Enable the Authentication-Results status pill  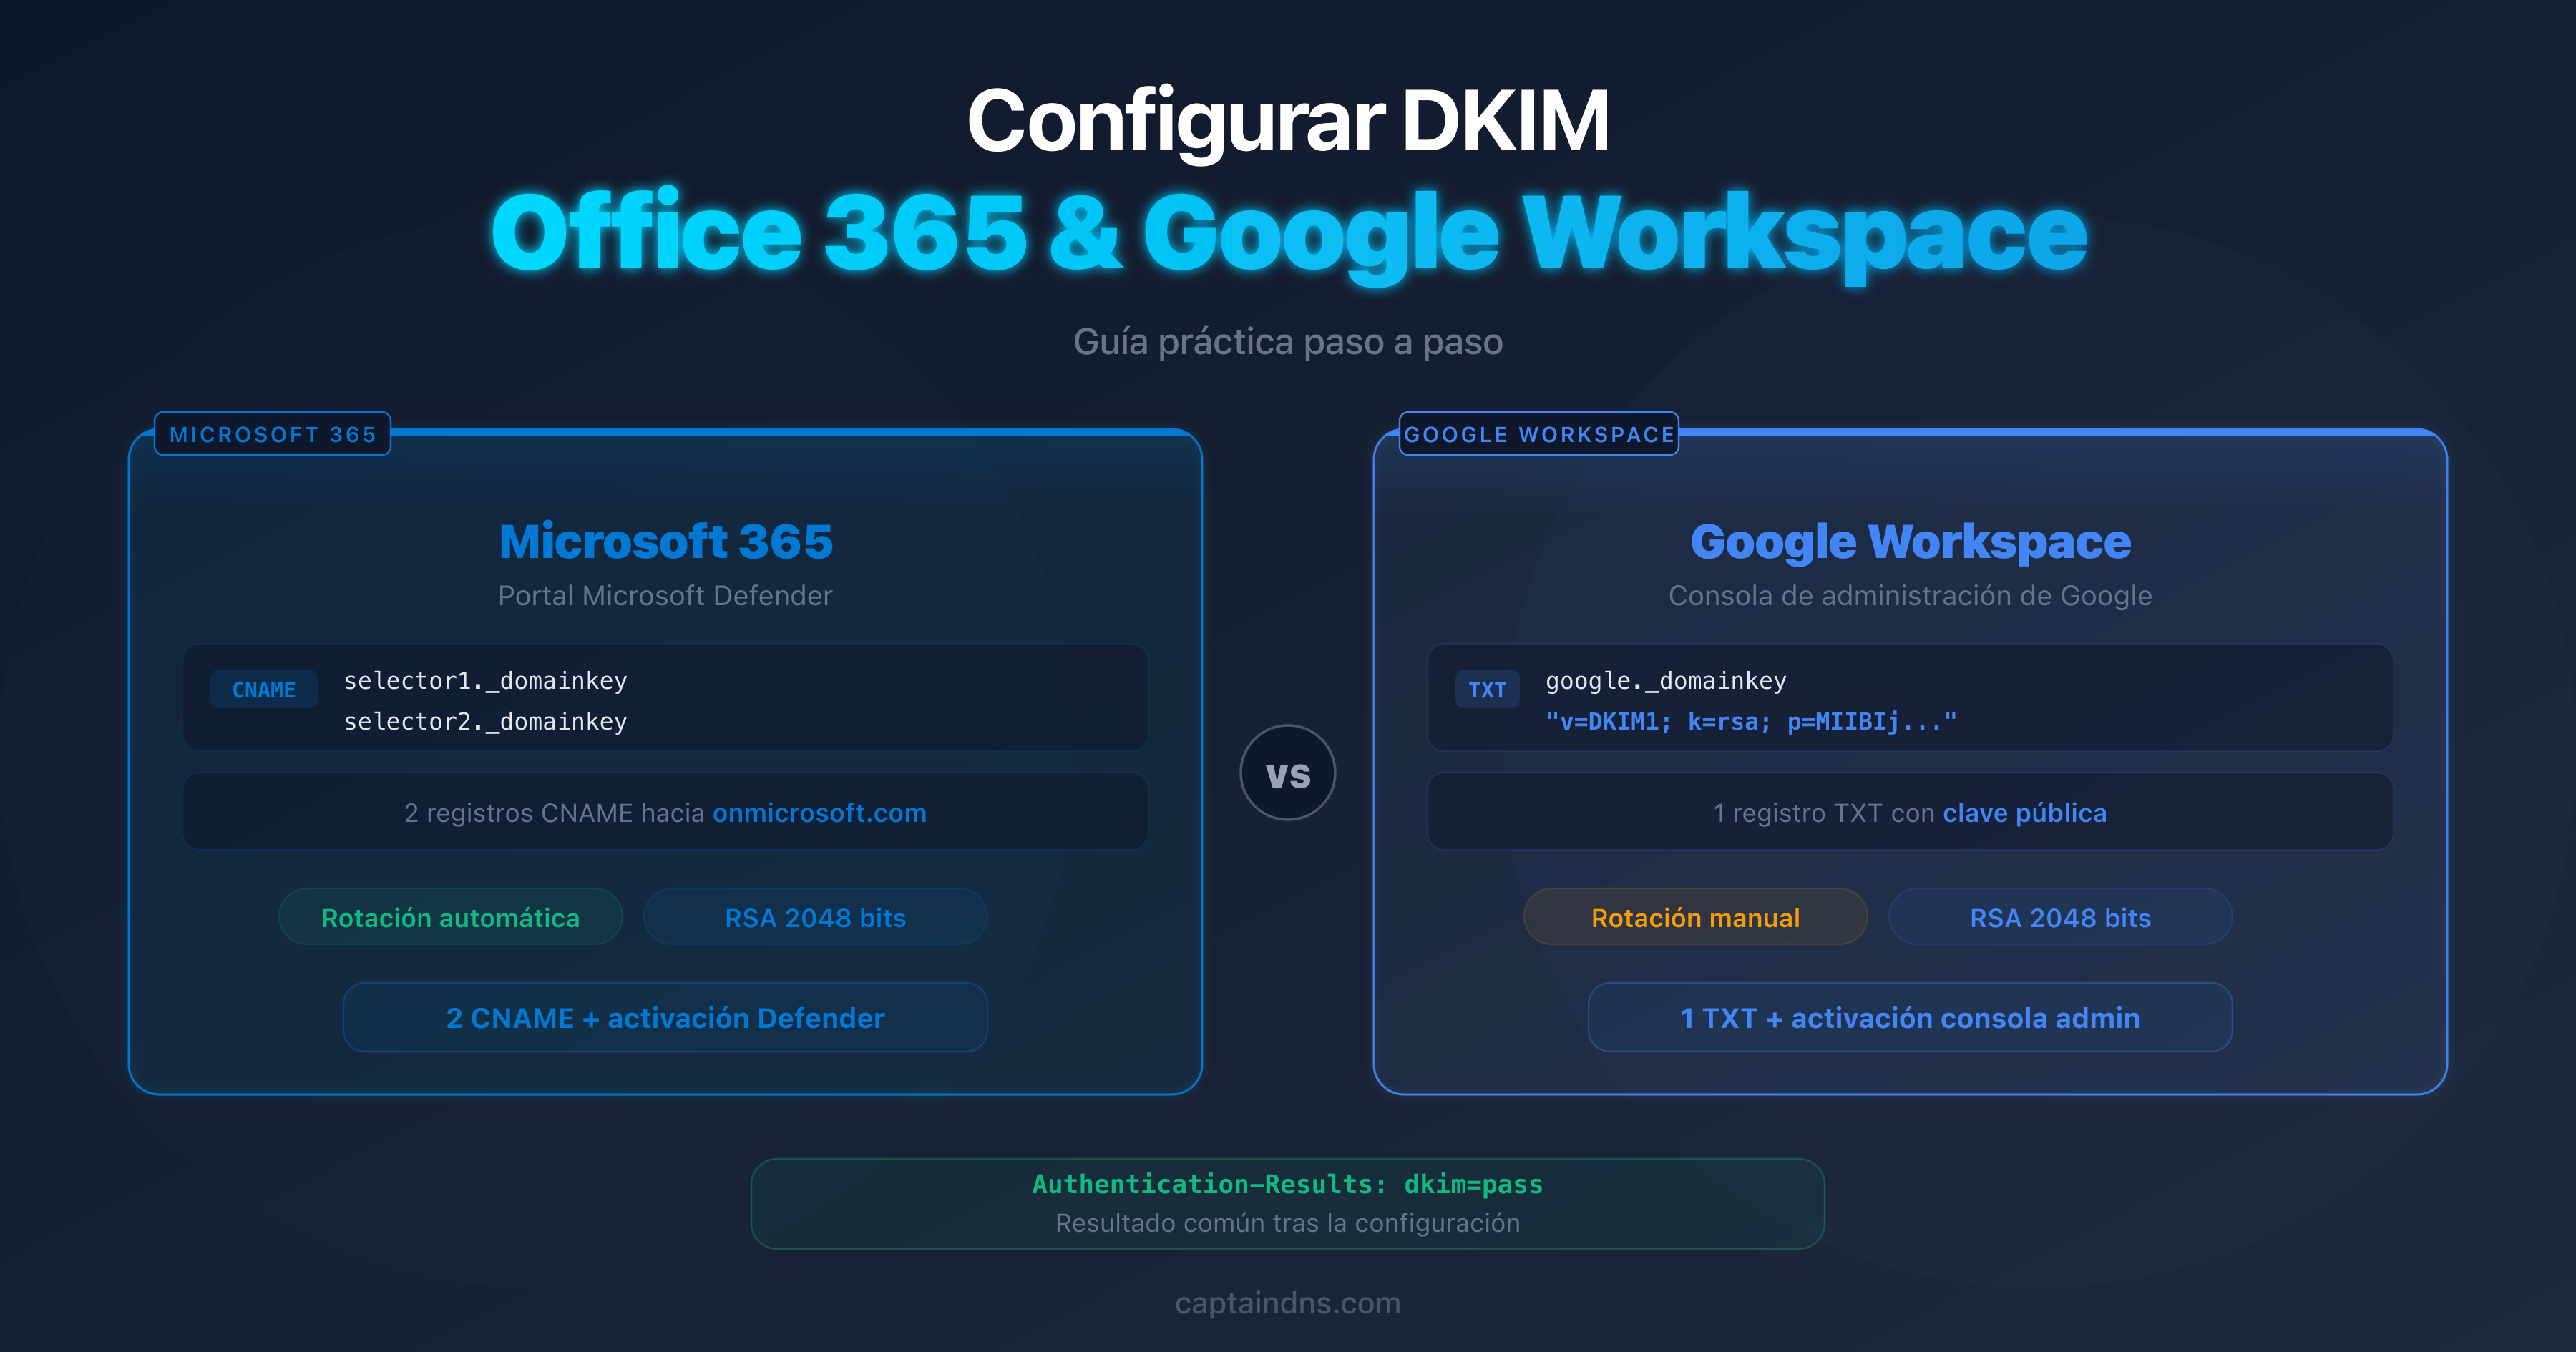tap(1288, 1185)
